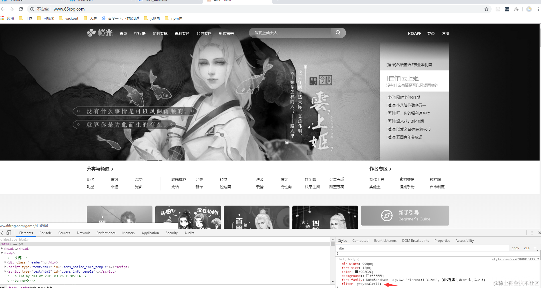541x288 pixels.
Task: Open style.css source link
Action: pos(515,259)
